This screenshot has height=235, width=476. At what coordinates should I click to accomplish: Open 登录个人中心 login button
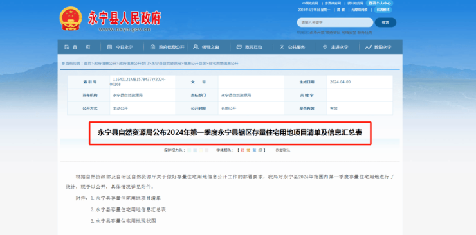380,3
